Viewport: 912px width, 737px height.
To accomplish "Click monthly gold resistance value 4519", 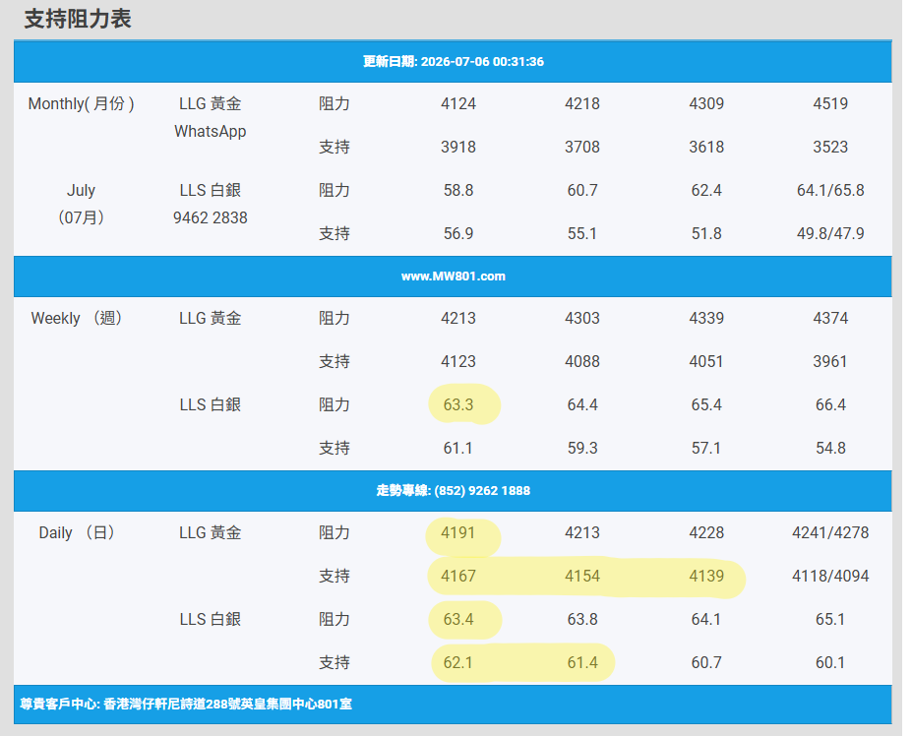I will click(830, 104).
